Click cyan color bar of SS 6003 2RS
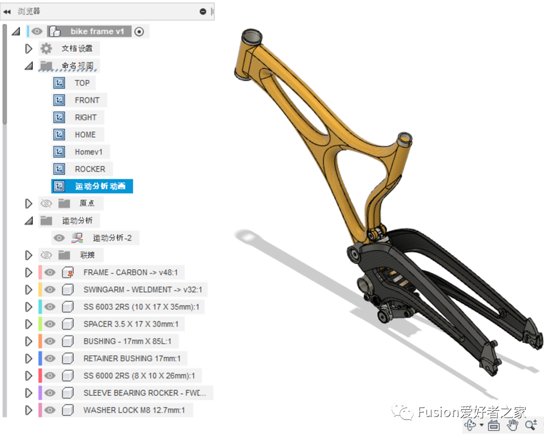544x436 pixels. [x=40, y=307]
